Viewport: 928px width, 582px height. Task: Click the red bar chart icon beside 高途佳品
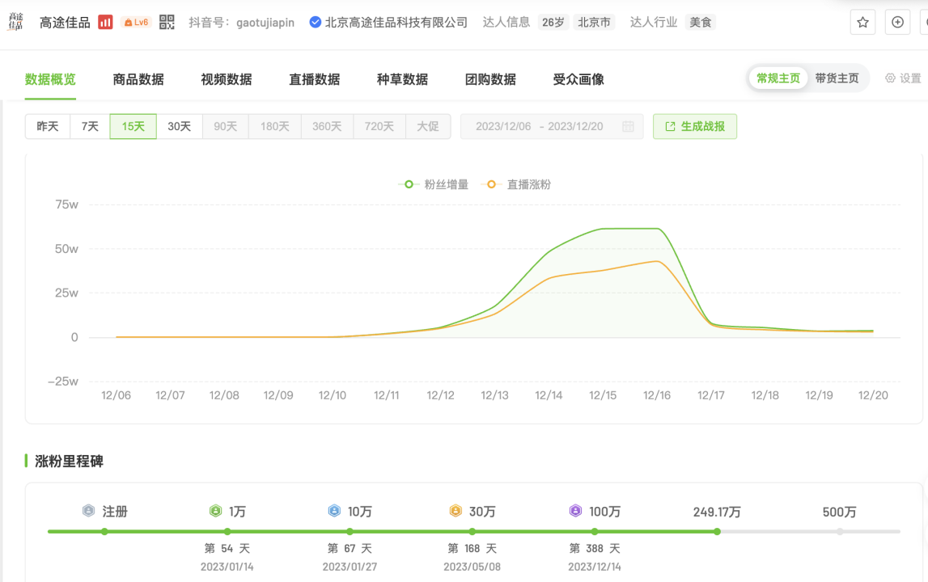105,23
